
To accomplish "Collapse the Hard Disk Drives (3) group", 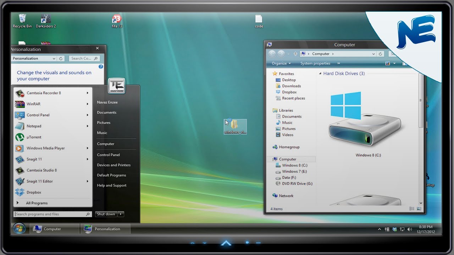I will coord(320,74).
